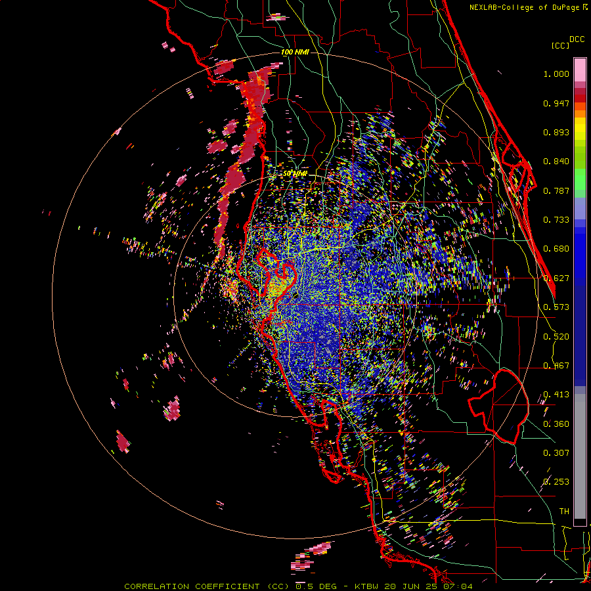Click the NEXLAB-College of DuPage label

pyautogui.click(x=524, y=7)
